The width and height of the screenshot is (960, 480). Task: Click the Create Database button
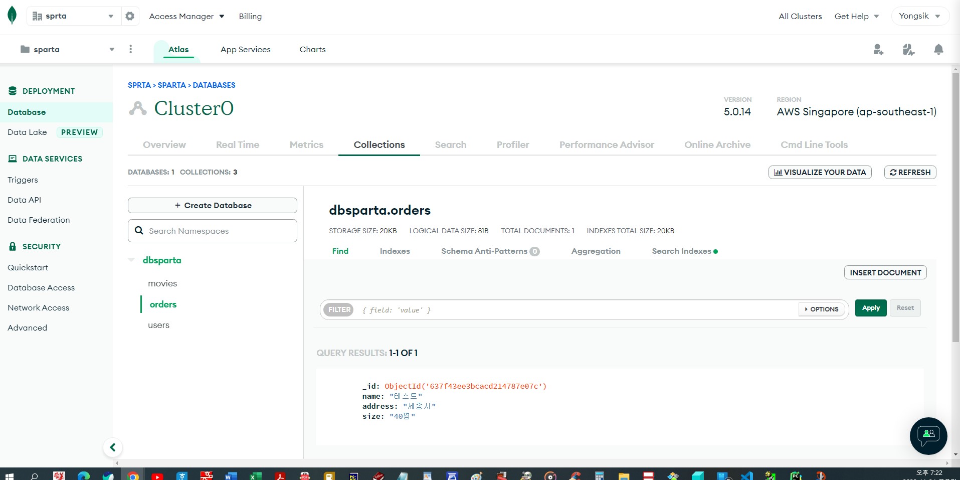point(213,206)
